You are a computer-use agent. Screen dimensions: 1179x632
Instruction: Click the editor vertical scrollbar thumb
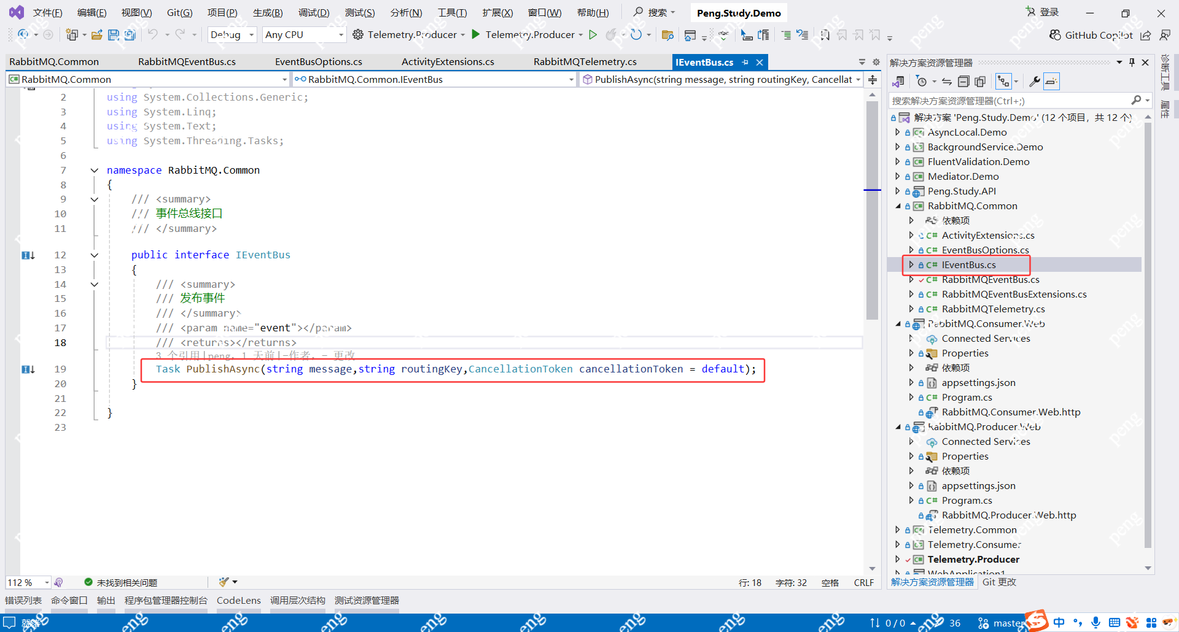tap(872, 210)
